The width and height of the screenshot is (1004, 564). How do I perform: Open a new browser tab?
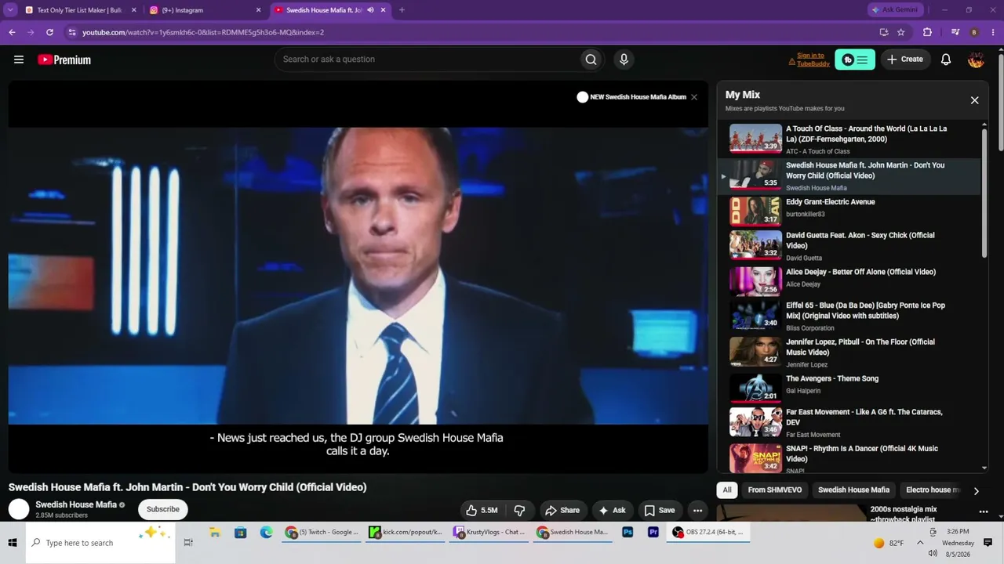click(402, 10)
